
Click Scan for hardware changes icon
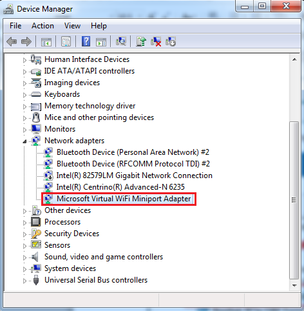coord(121,41)
